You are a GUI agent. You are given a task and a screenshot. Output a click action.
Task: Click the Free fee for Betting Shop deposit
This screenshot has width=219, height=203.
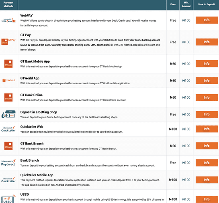pyautogui.click(x=173, y=114)
